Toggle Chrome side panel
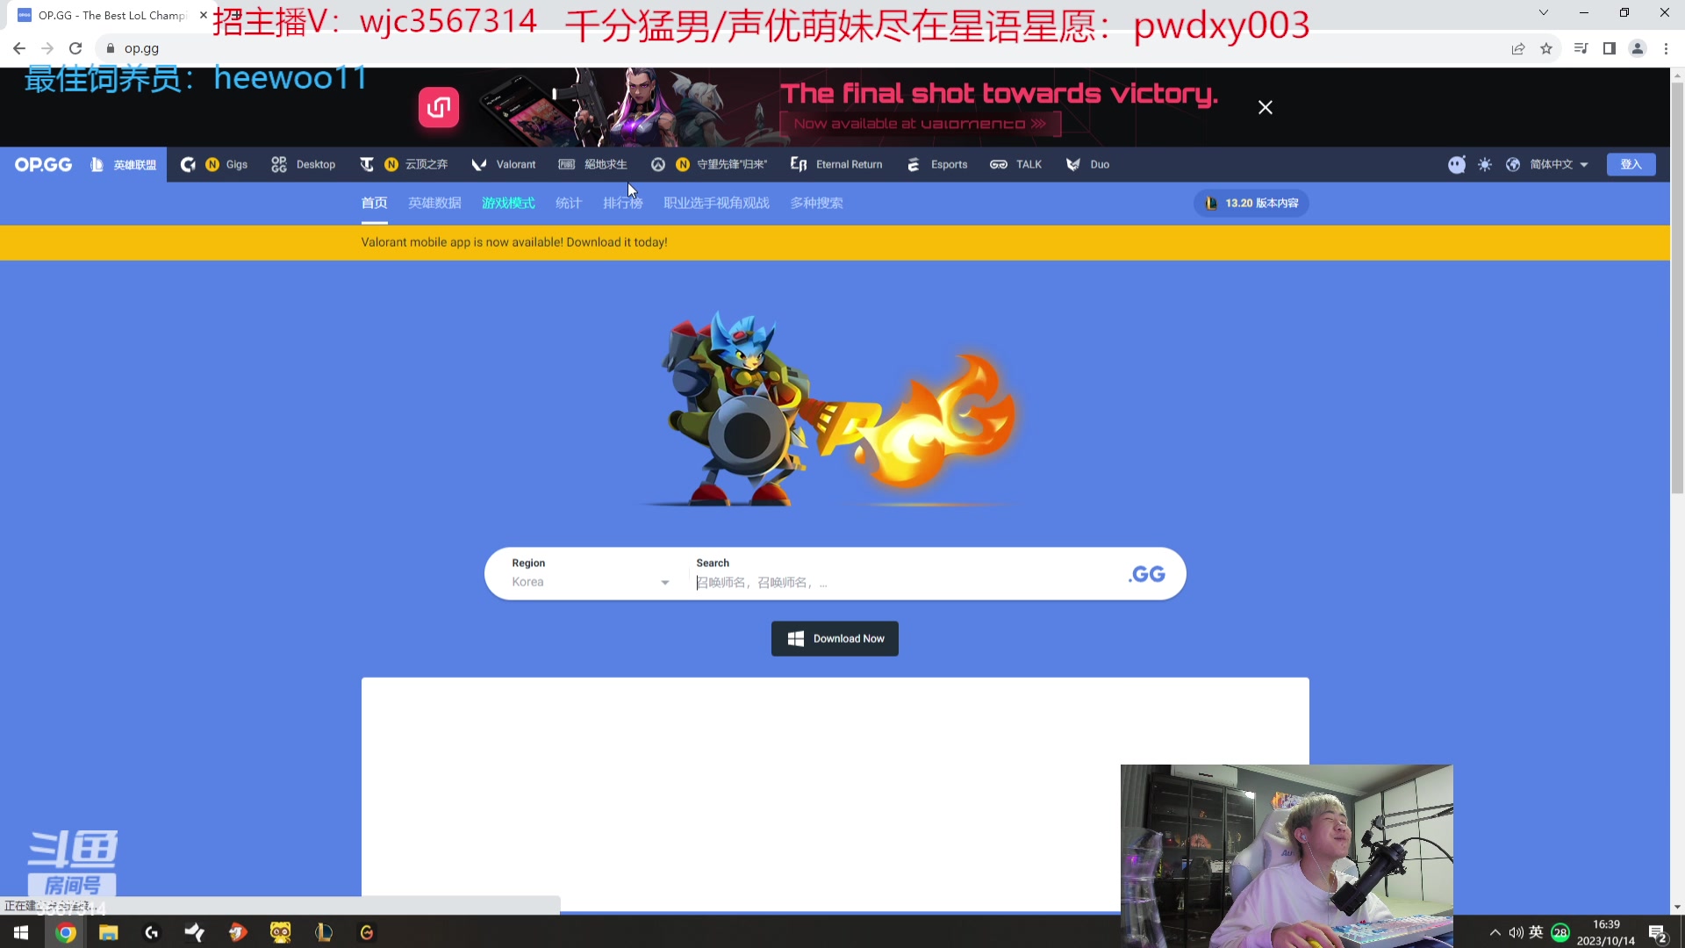 click(x=1609, y=48)
